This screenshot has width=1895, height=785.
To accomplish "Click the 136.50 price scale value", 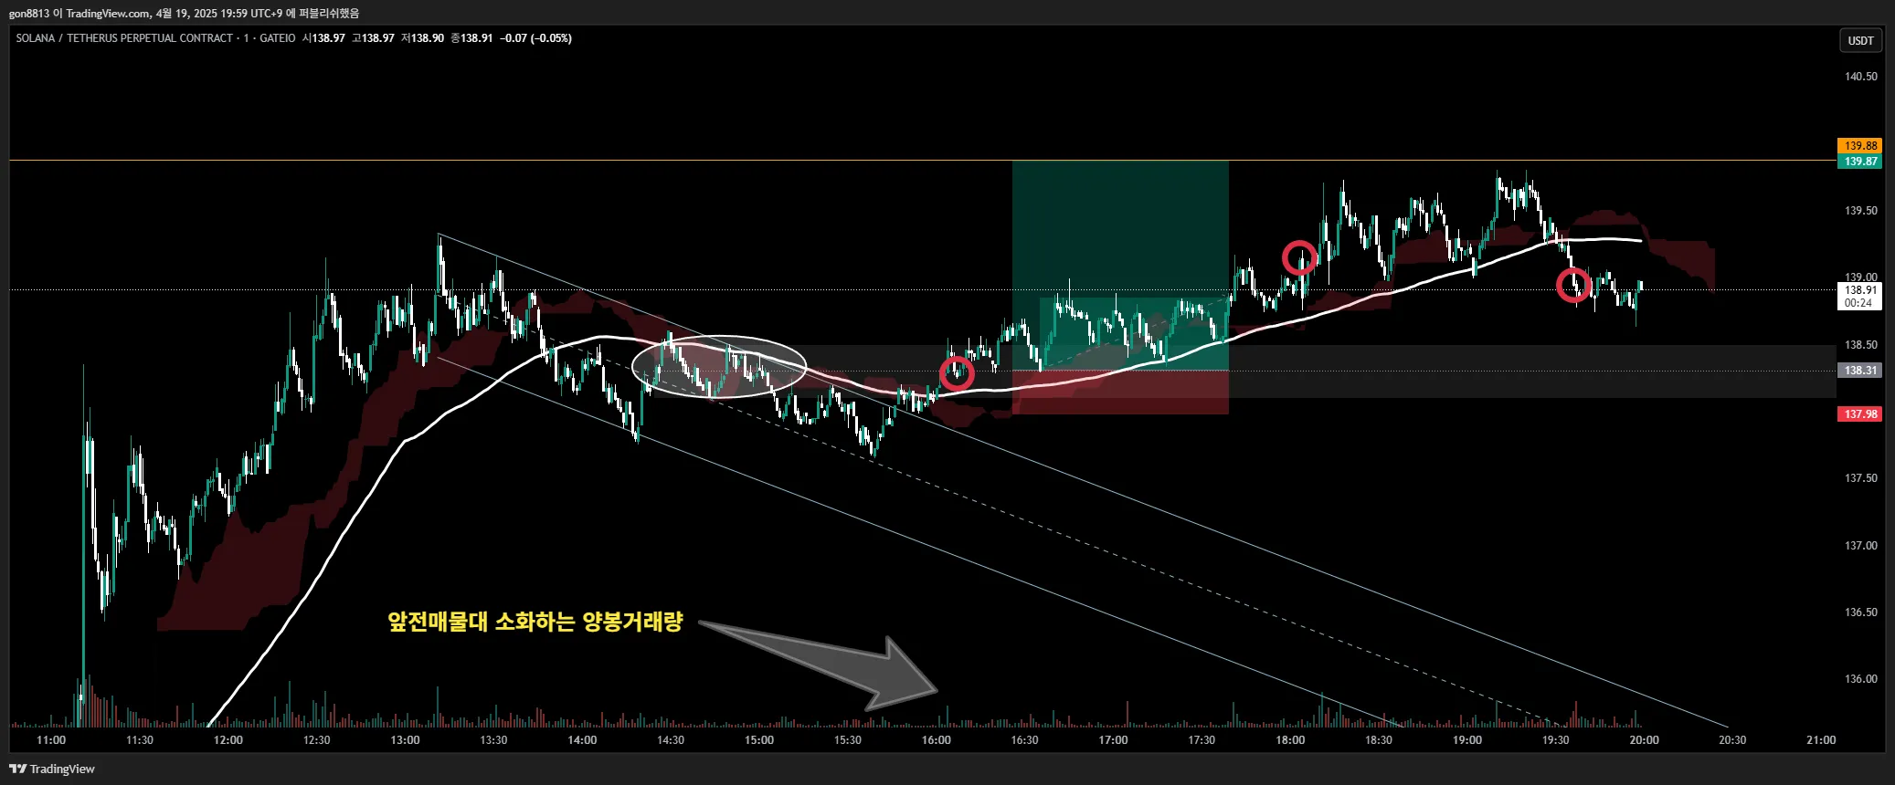I will click(1860, 612).
